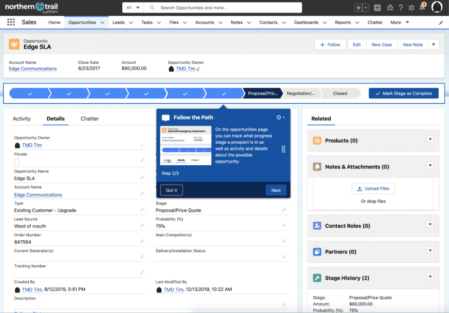This screenshot has height=313, width=449.
Task: Switch to the Chatter record tab
Action: click(89, 119)
